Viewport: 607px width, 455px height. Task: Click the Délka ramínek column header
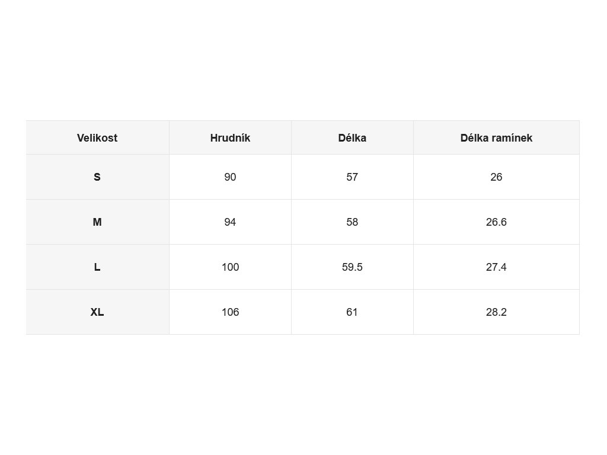coord(496,137)
